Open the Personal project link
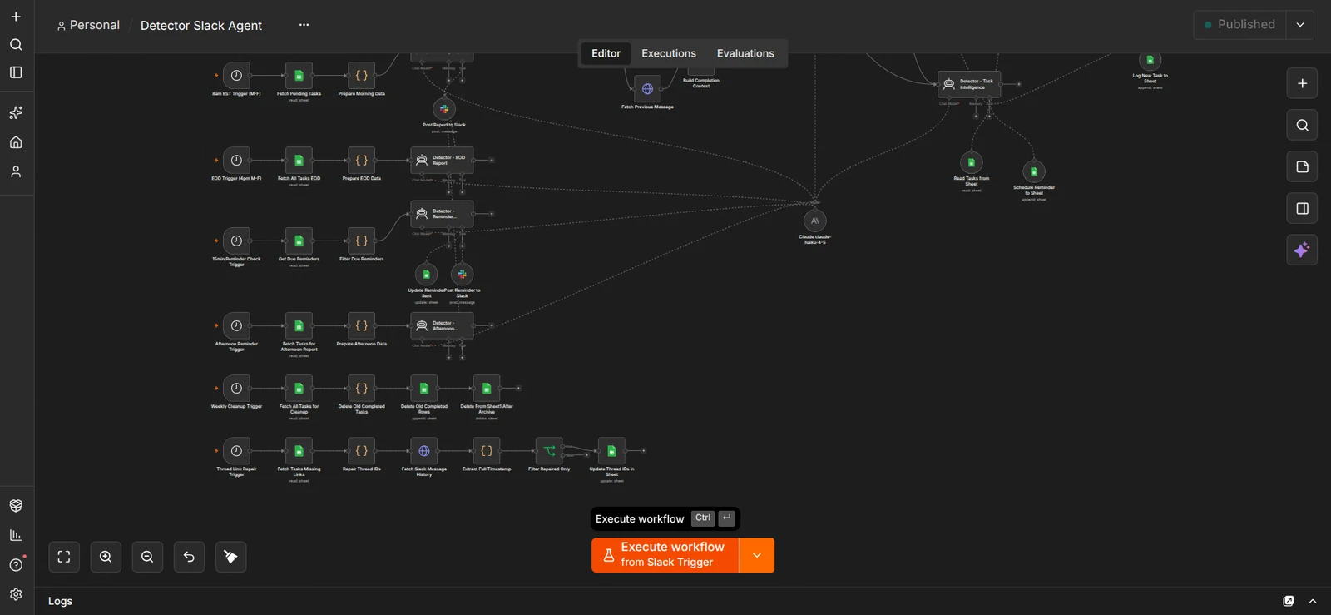Viewport: 1331px width, 615px height. point(88,25)
